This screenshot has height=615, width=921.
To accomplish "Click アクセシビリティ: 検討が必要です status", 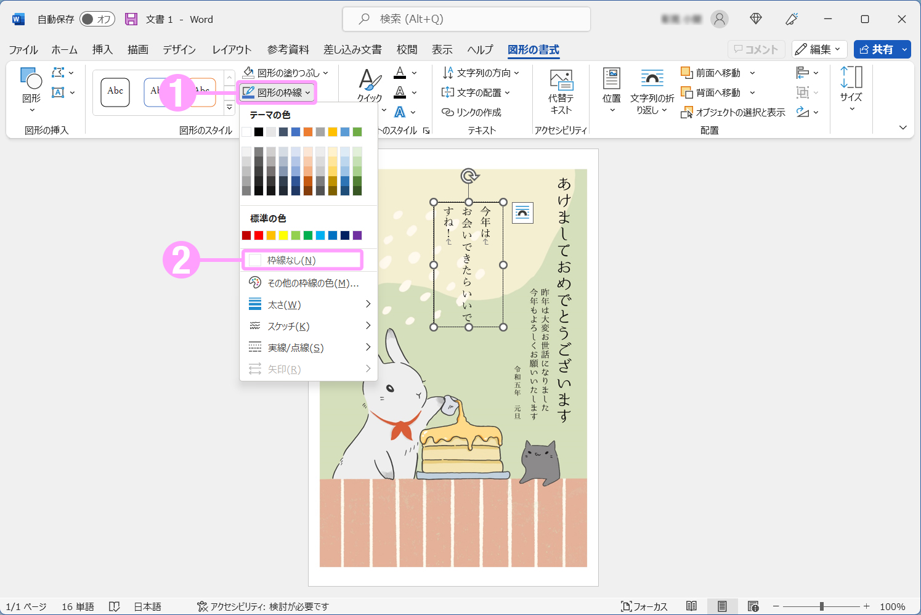I will [263, 606].
